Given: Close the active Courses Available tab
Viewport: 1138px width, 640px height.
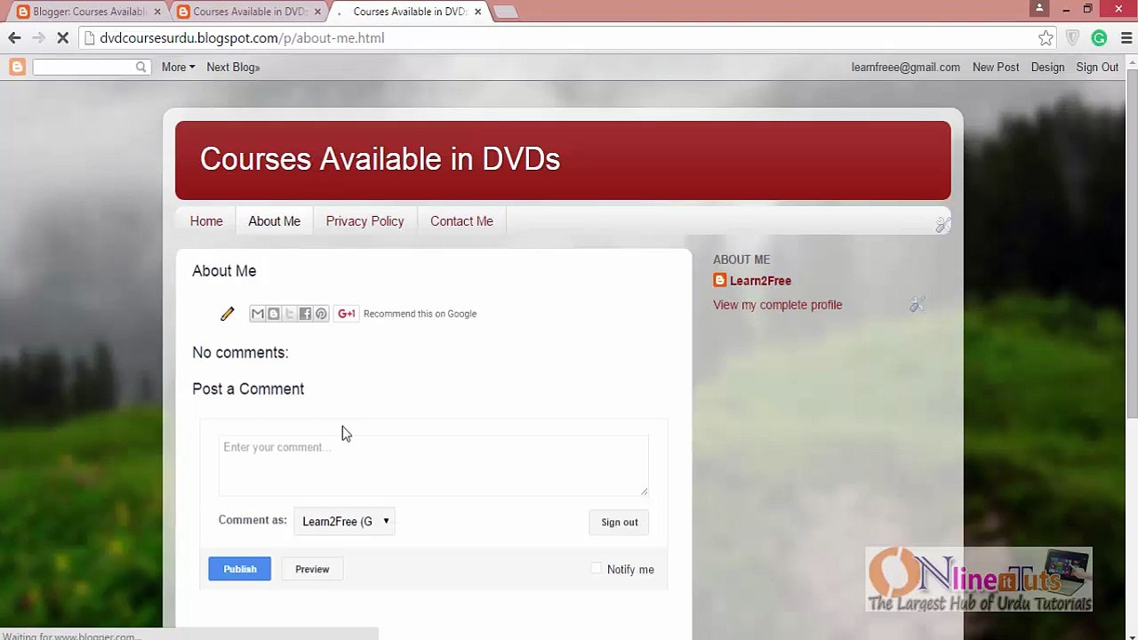Looking at the screenshot, I should click(x=477, y=12).
